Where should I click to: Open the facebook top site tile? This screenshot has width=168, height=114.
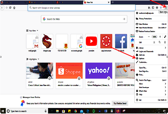[x=121, y=43]
